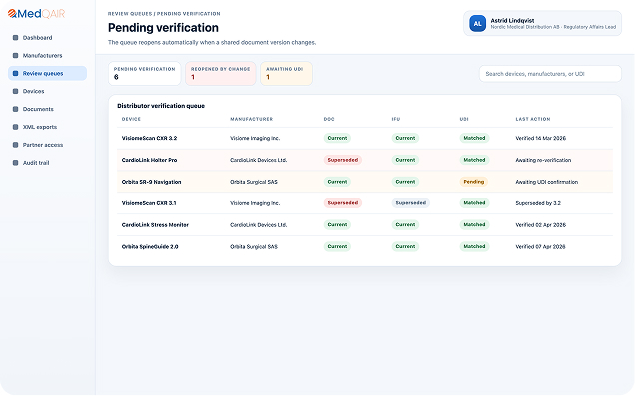The image size is (635, 396).
Task: Click 'Verified 14 Mar 2026' text
Action: click(540, 138)
